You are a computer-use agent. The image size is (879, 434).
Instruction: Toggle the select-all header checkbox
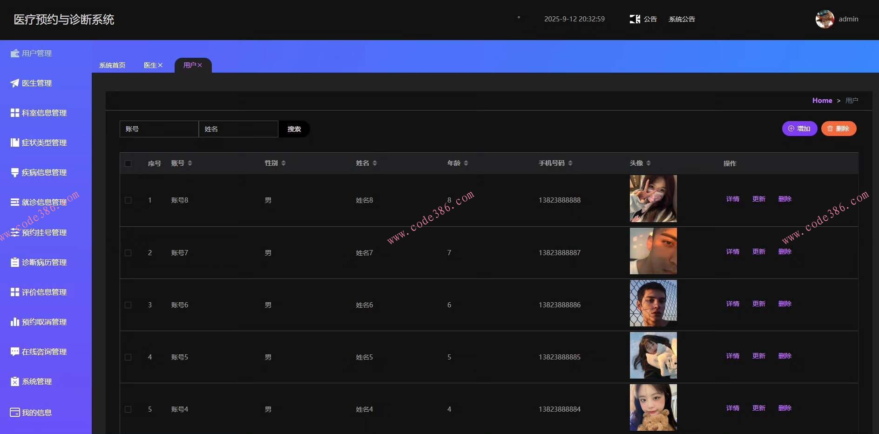point(128,163)
